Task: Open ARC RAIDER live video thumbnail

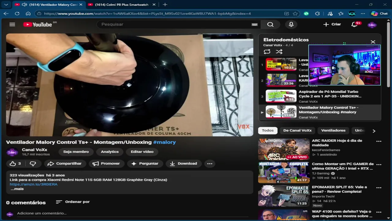Action: 284,149
